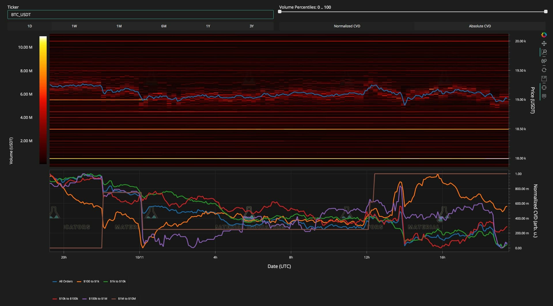Select the Wheel Zoom tool
Screen dimensions: 553x306
point(544,61)
